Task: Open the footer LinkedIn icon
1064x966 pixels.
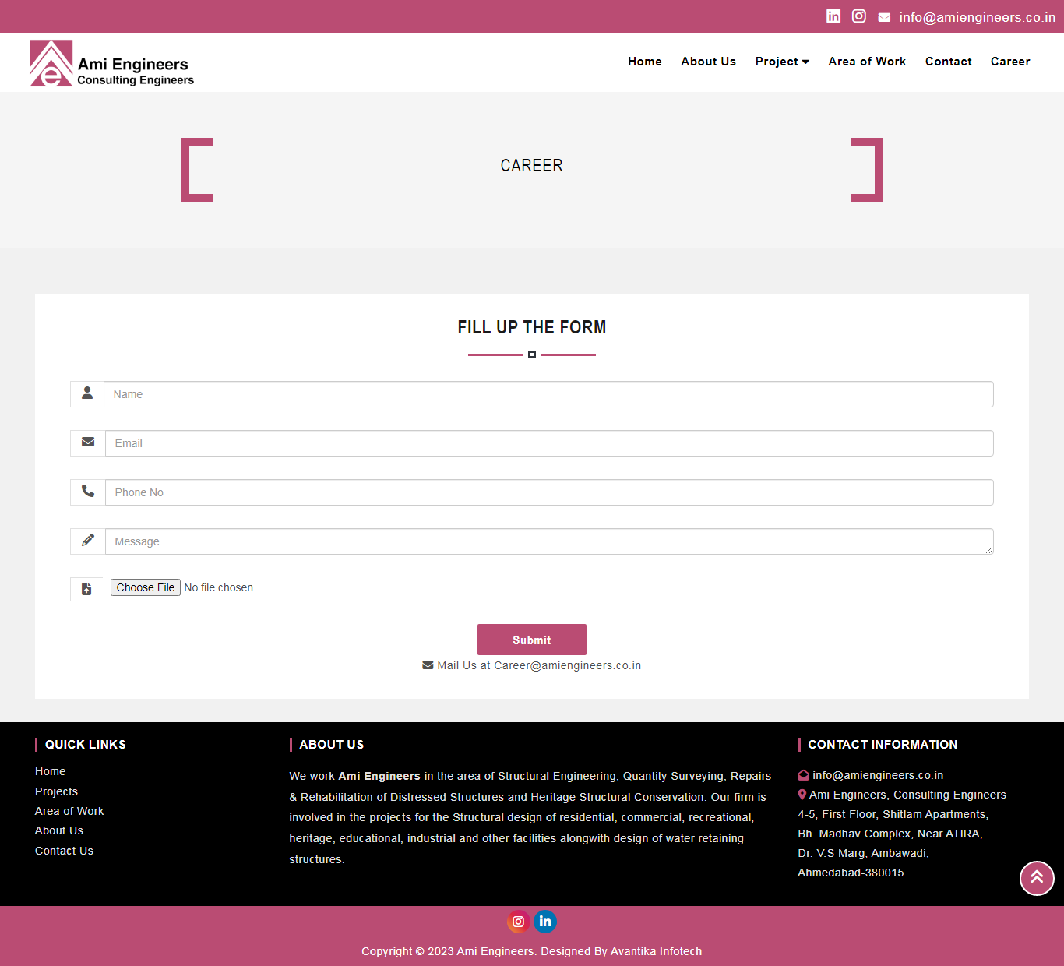Action: (x=545, y=922)
